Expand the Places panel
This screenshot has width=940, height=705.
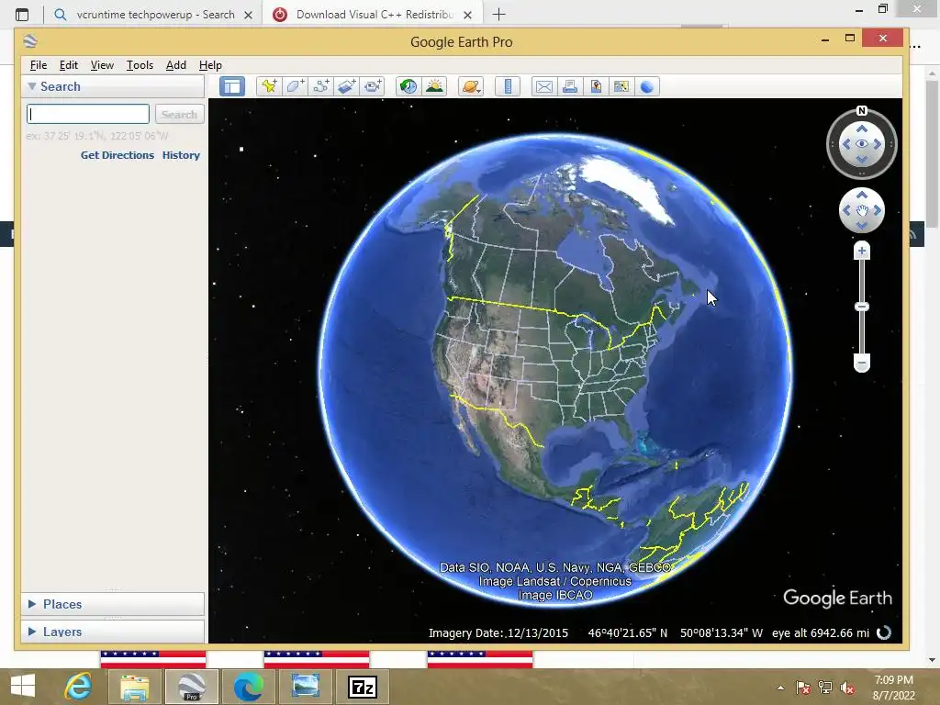point(32,604)
